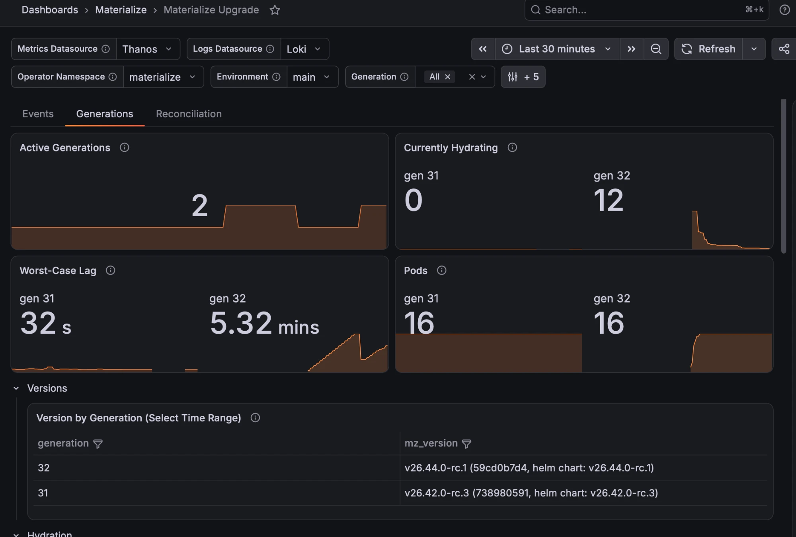Click Materialize Upgrade breadcrumb
796x537 pixels.
pos(211,10)
